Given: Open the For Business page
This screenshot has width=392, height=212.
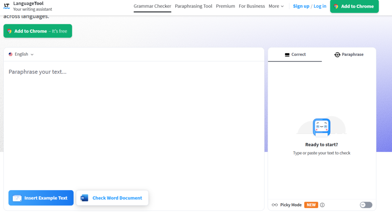Looking at the screenshot, I should pos(252,6).
